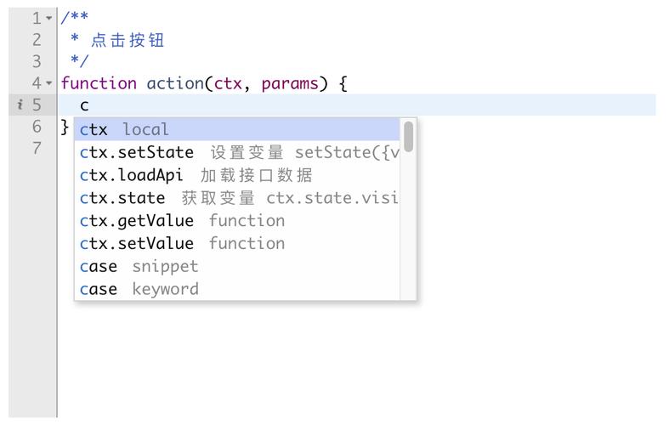Collapse the comment block fold arrow on line 1
669x425 pixels.
coord(49,19)
